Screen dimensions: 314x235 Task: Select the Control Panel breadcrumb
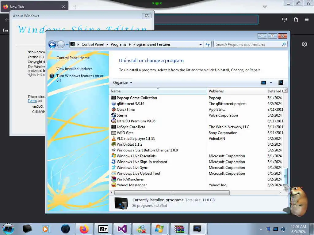click(x=93, y=44)
